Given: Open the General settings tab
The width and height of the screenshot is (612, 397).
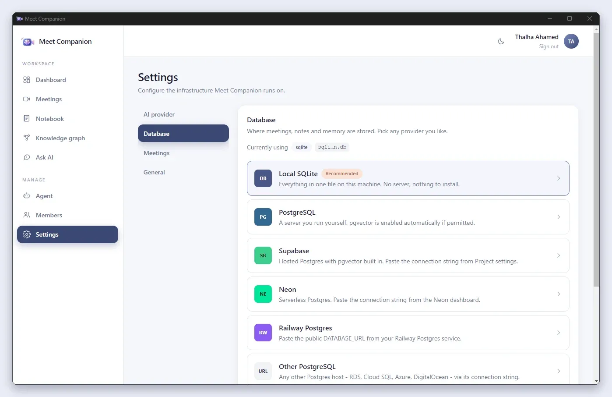Looking at the screenshot, I should coord(183,172).
